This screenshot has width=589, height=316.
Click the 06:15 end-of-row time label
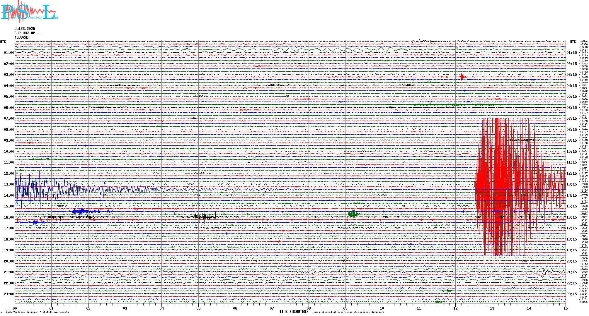(x=572, y=108)
